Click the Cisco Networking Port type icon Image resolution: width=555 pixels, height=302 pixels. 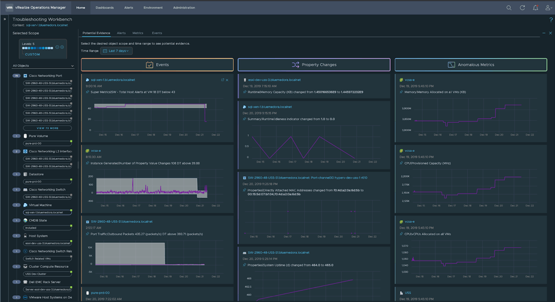coord(25,76)
